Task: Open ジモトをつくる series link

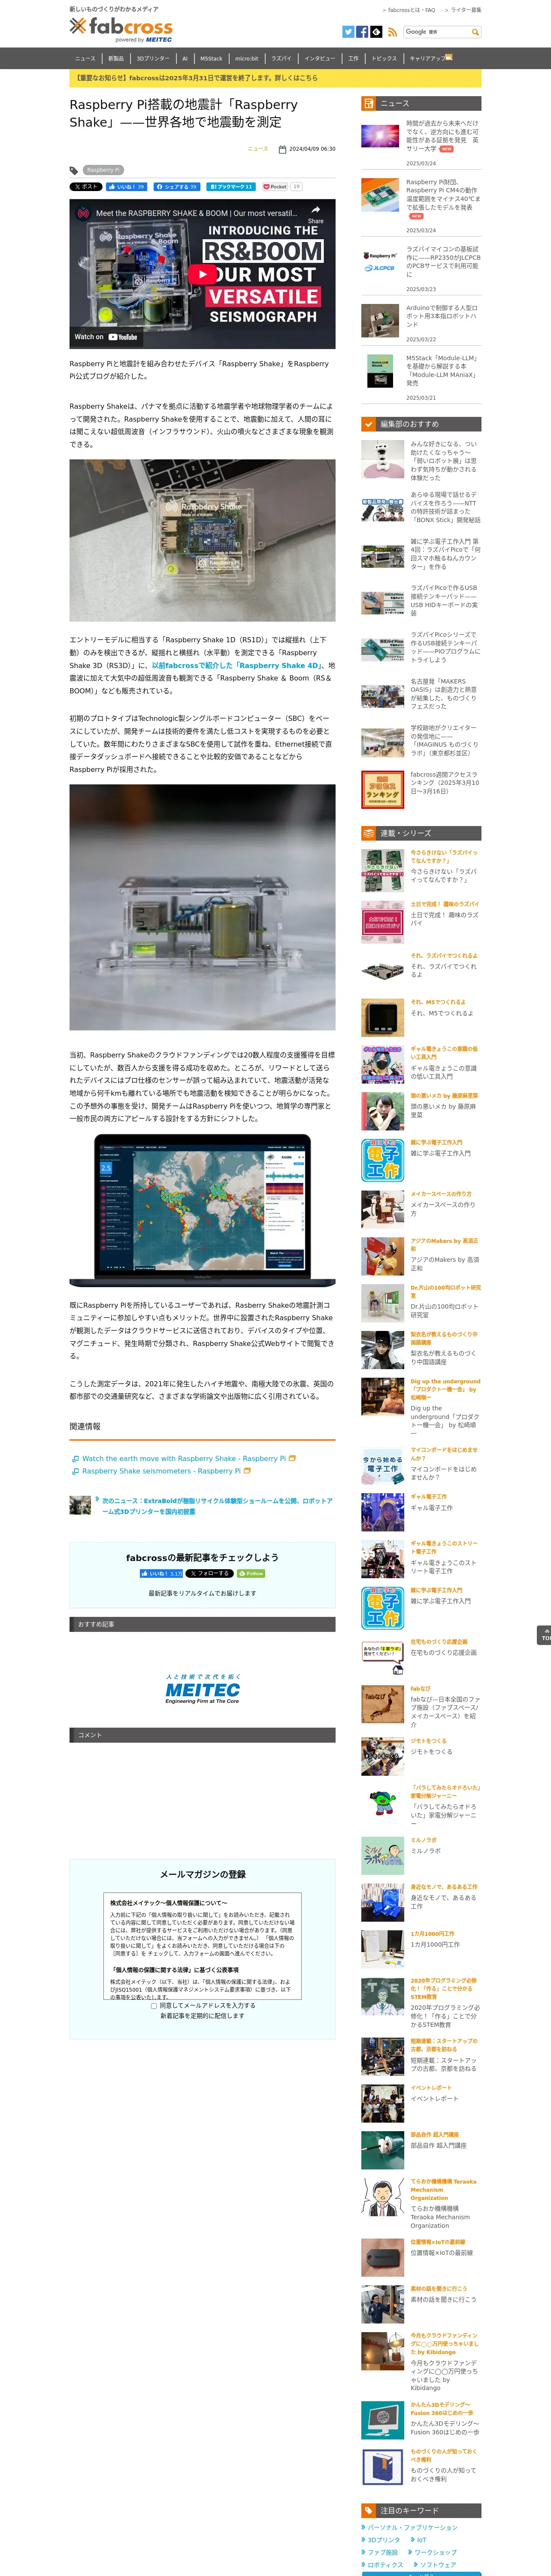Action: 429,1741
